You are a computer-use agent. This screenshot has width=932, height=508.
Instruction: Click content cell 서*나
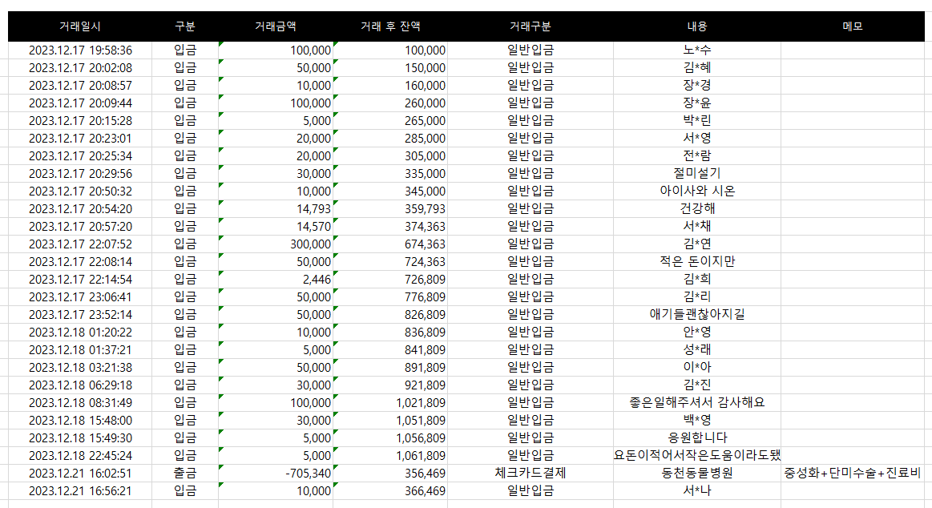(697, 490)
